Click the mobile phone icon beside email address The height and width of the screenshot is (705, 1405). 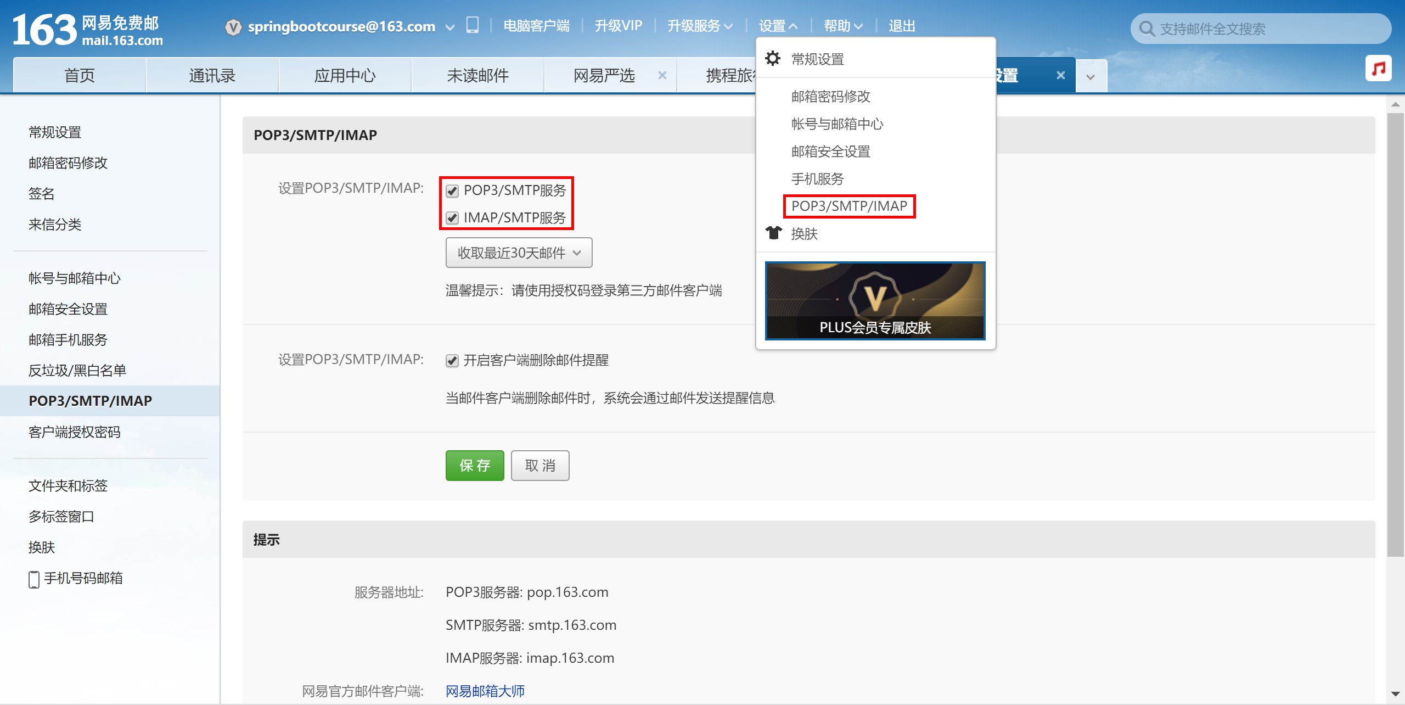(x=472, y=25)
